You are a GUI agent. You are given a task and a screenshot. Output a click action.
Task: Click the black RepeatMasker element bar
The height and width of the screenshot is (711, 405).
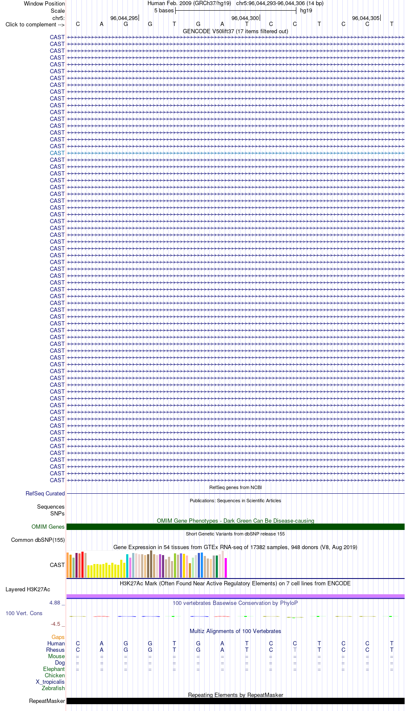(235, 701)
